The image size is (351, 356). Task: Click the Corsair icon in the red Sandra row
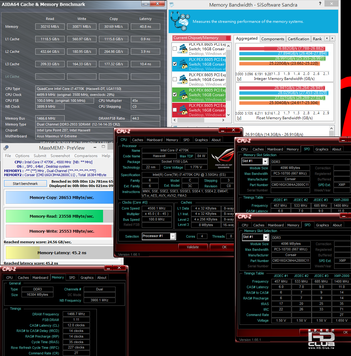point(183,110)
